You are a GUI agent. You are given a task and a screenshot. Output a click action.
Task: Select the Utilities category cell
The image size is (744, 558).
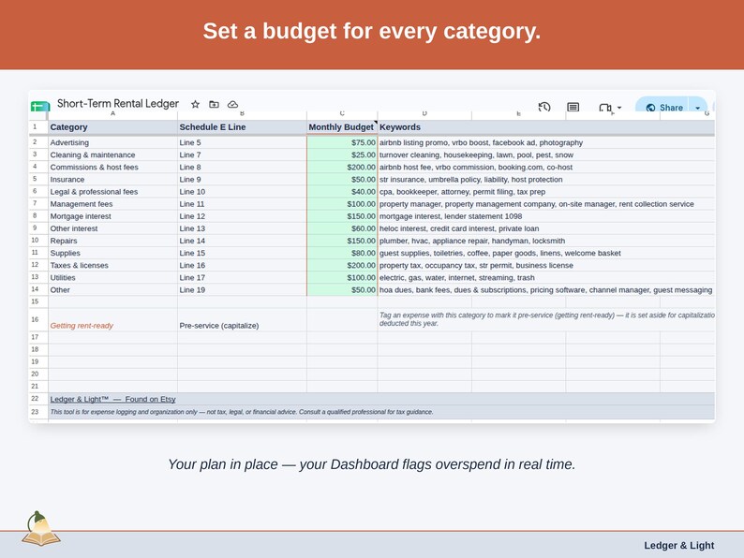tap(113, 278)
